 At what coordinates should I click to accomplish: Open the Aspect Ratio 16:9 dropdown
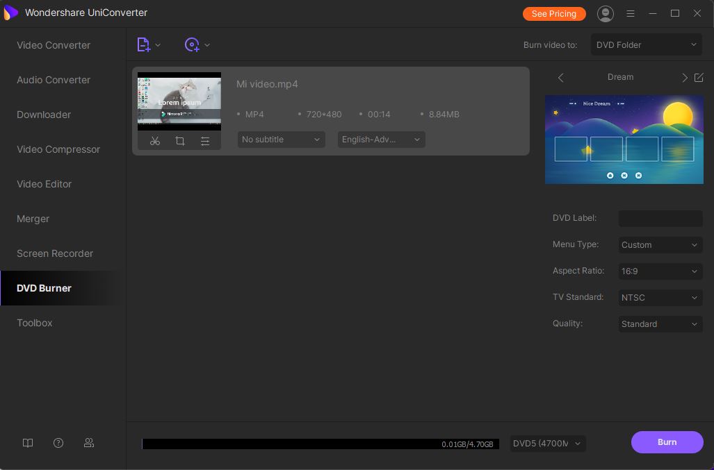click(x=660, y=271)
